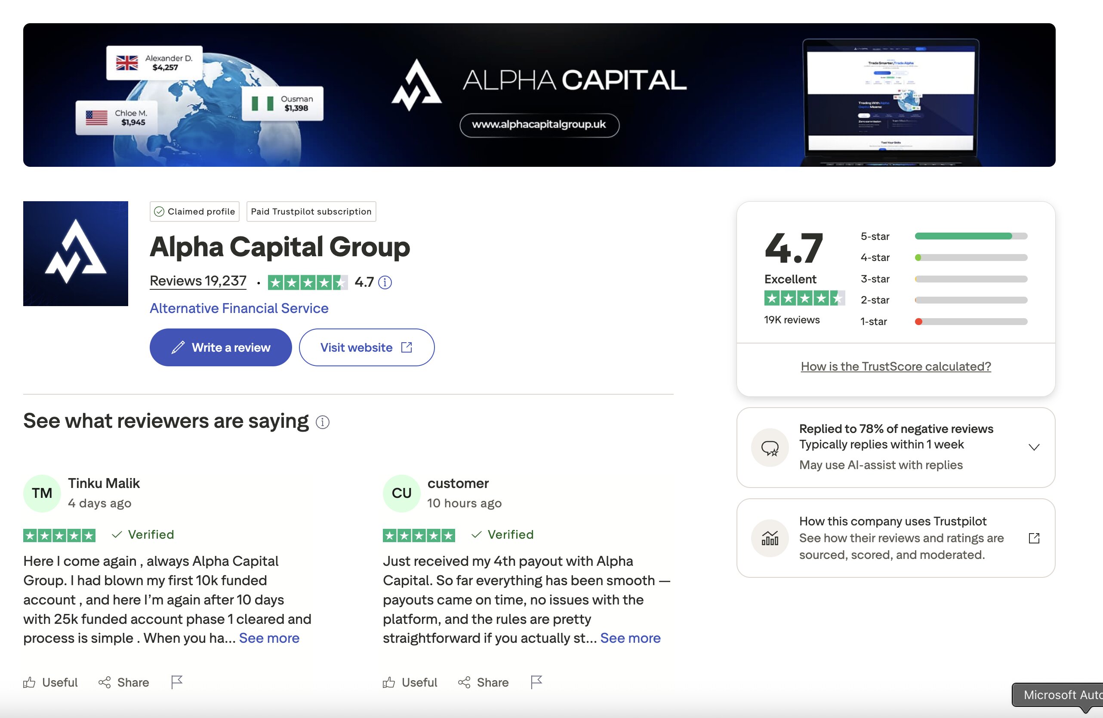Click the Excellent rating label
Screen dimensions: 1103x718
(790, 279)
